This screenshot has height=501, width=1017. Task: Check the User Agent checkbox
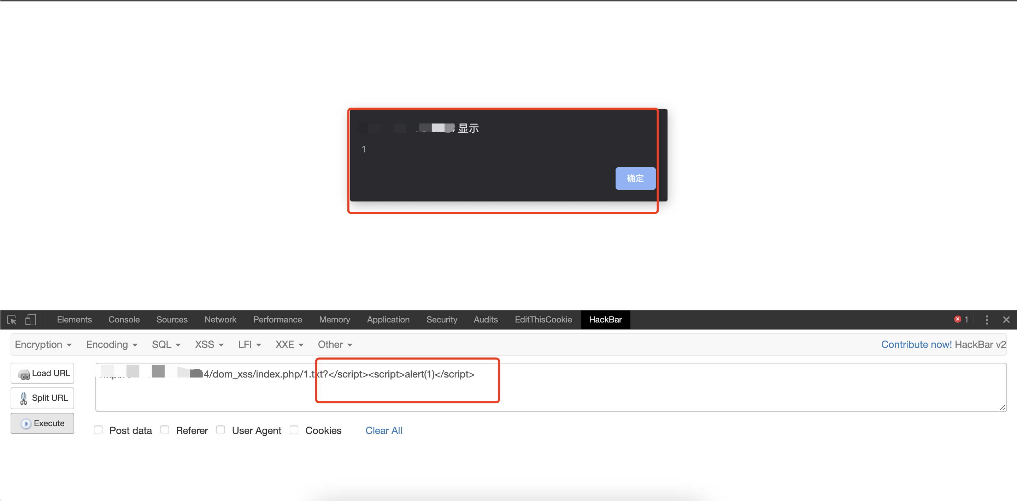click(221, 430)
